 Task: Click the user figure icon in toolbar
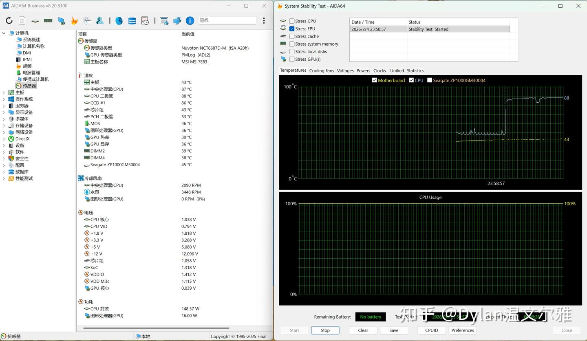pos(100,20)
